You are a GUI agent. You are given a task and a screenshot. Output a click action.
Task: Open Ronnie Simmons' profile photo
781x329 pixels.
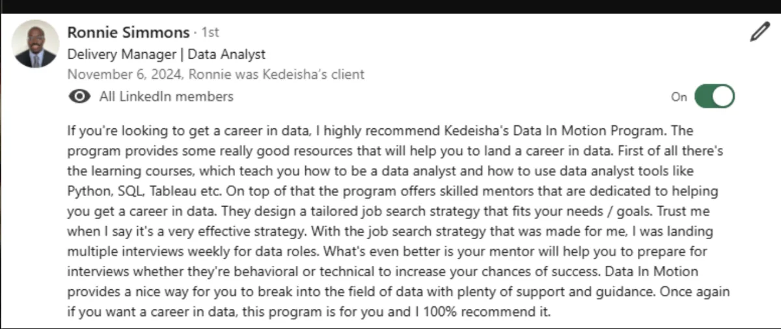[x=36, y=43]
